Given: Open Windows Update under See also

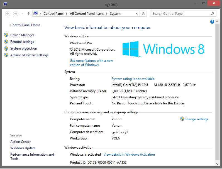Looking at the screenshot, I should pos(23,148).
